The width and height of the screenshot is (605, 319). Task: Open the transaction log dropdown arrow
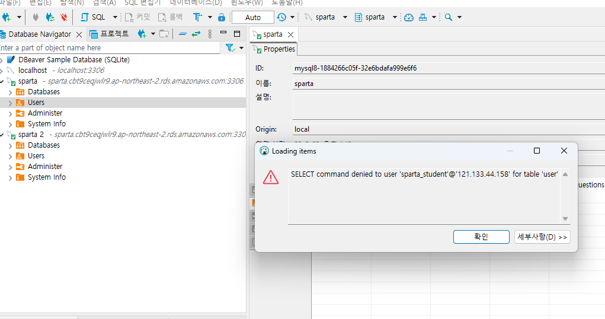pyautogui.click(x=292, y=17)
